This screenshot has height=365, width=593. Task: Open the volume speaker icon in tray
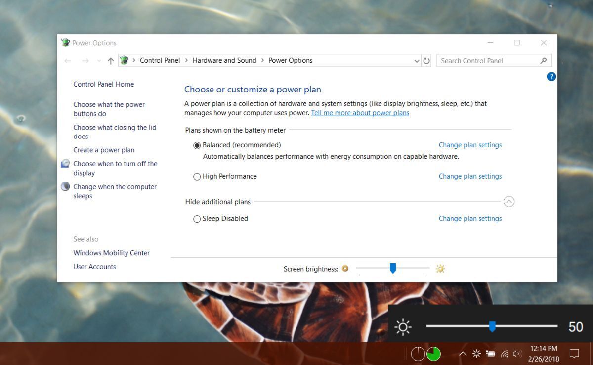pyautogui.click(x=517, y=354)
